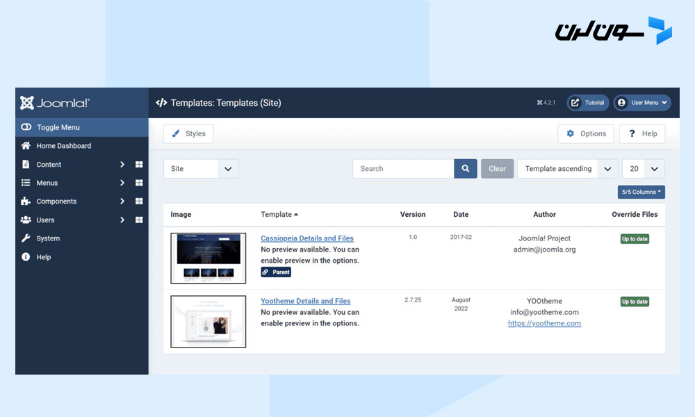Toggle the sidebar menu
695x417 pixels.
(x=81, y=127)
